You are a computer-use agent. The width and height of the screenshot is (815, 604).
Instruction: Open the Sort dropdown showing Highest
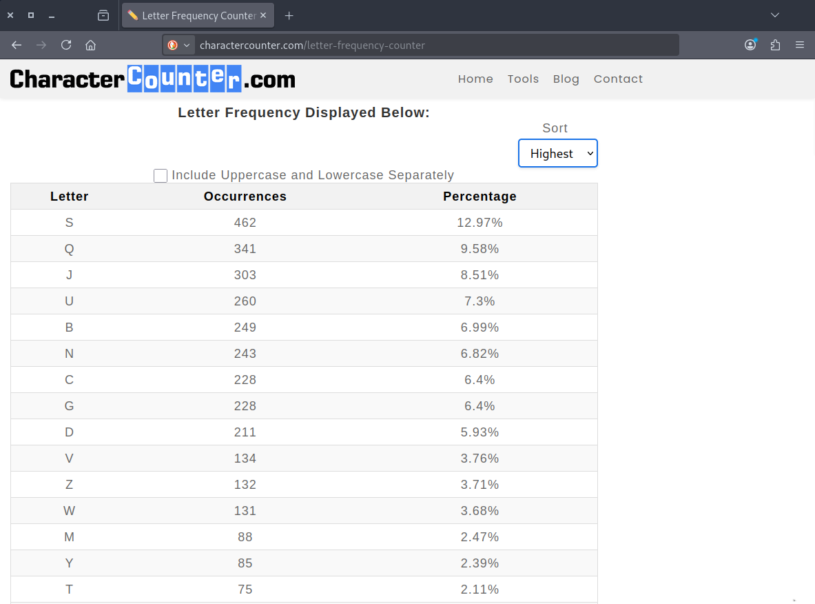(x=557, y=153)
